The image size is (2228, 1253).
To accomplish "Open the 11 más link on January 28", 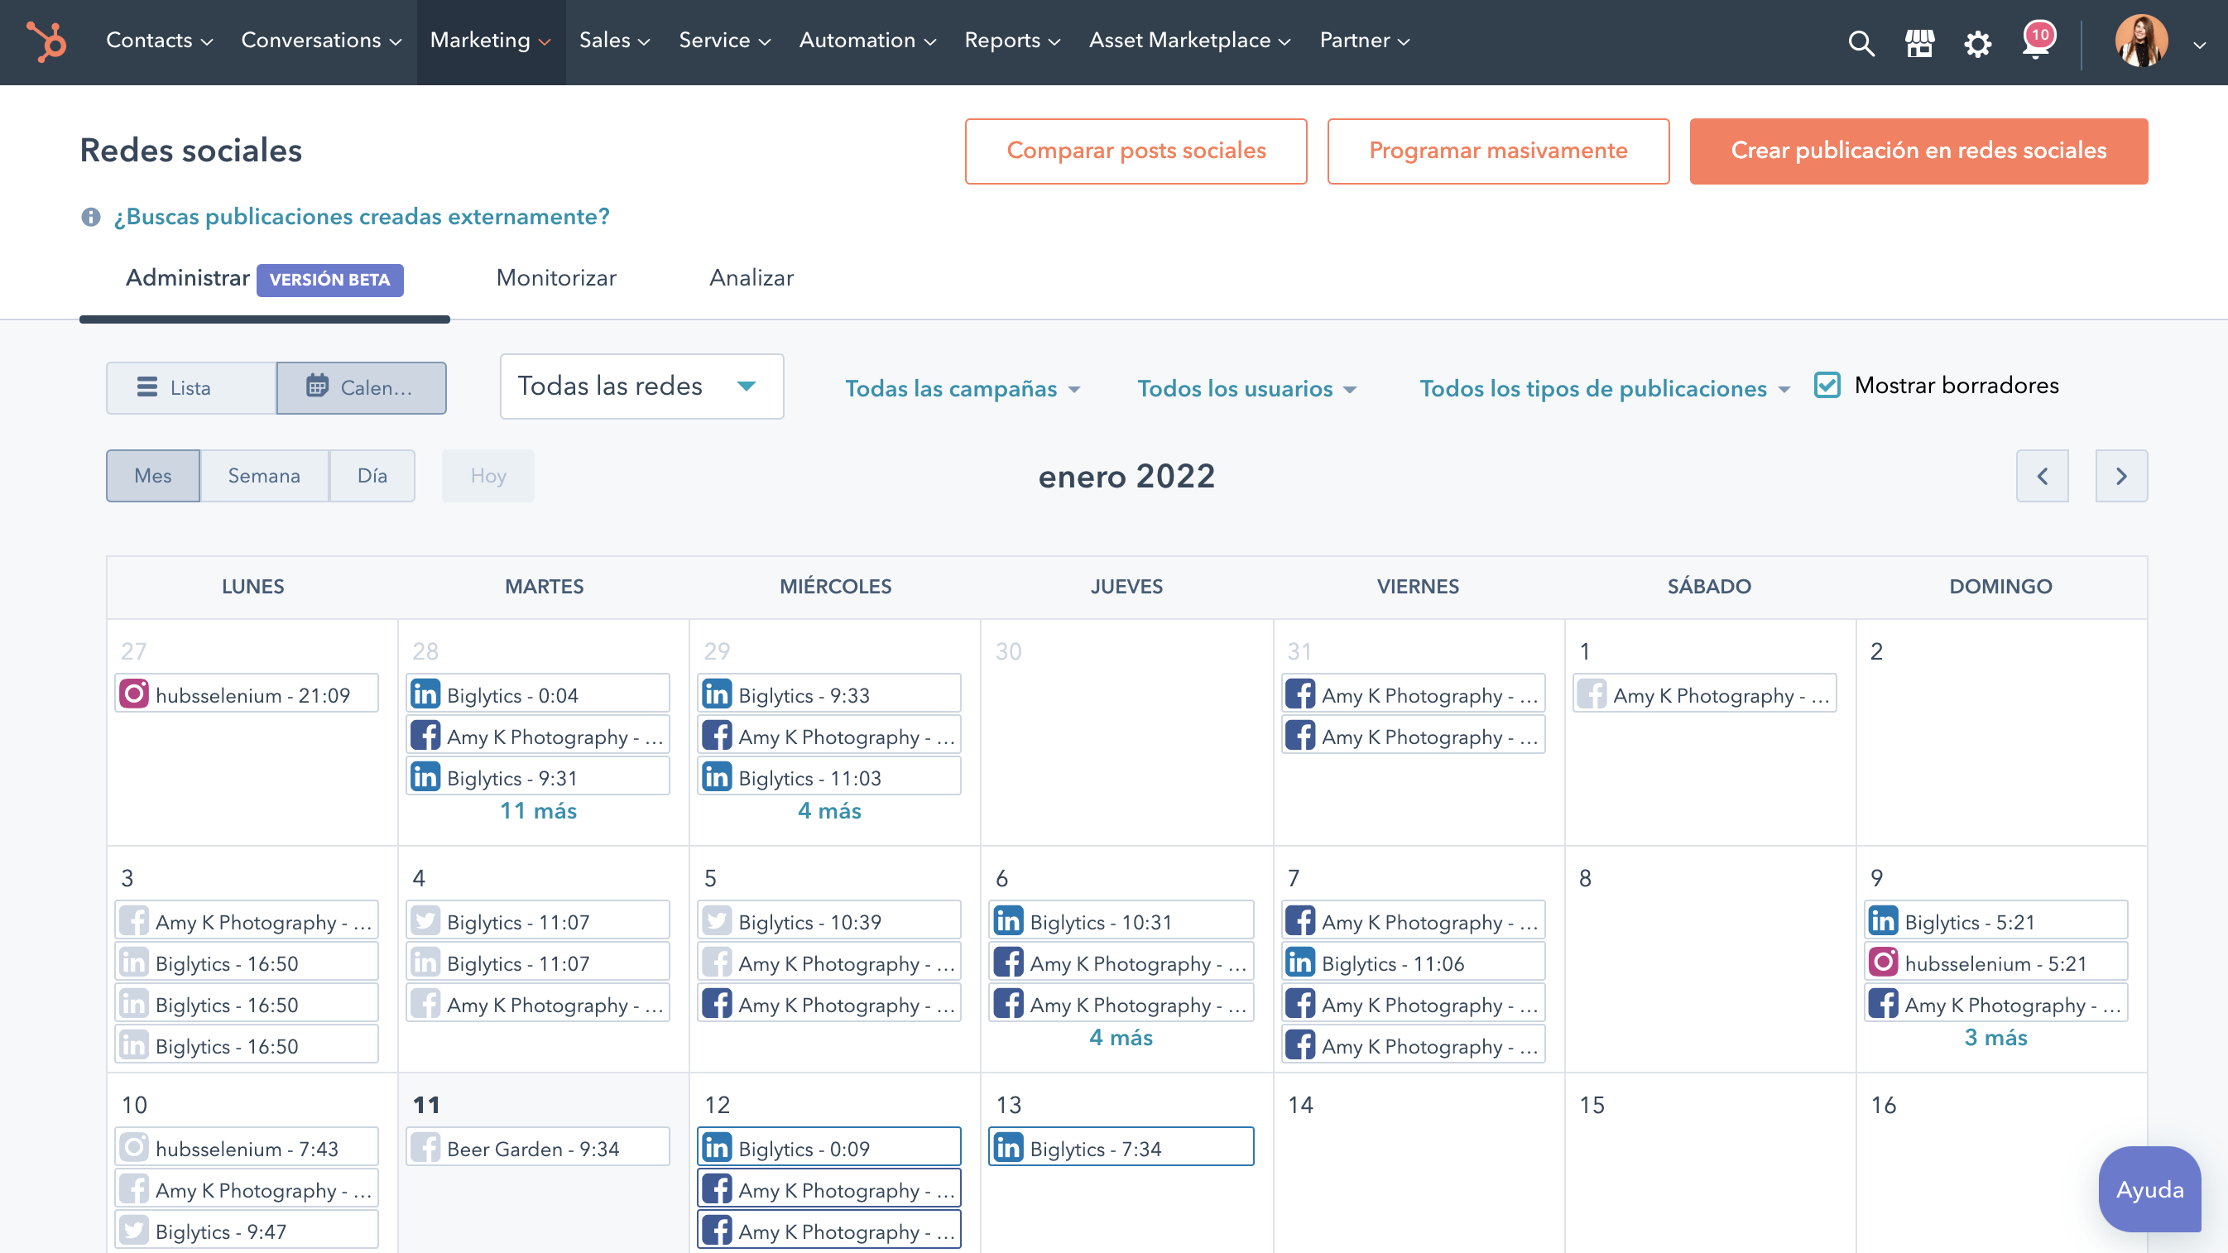I will pos(538,810).
